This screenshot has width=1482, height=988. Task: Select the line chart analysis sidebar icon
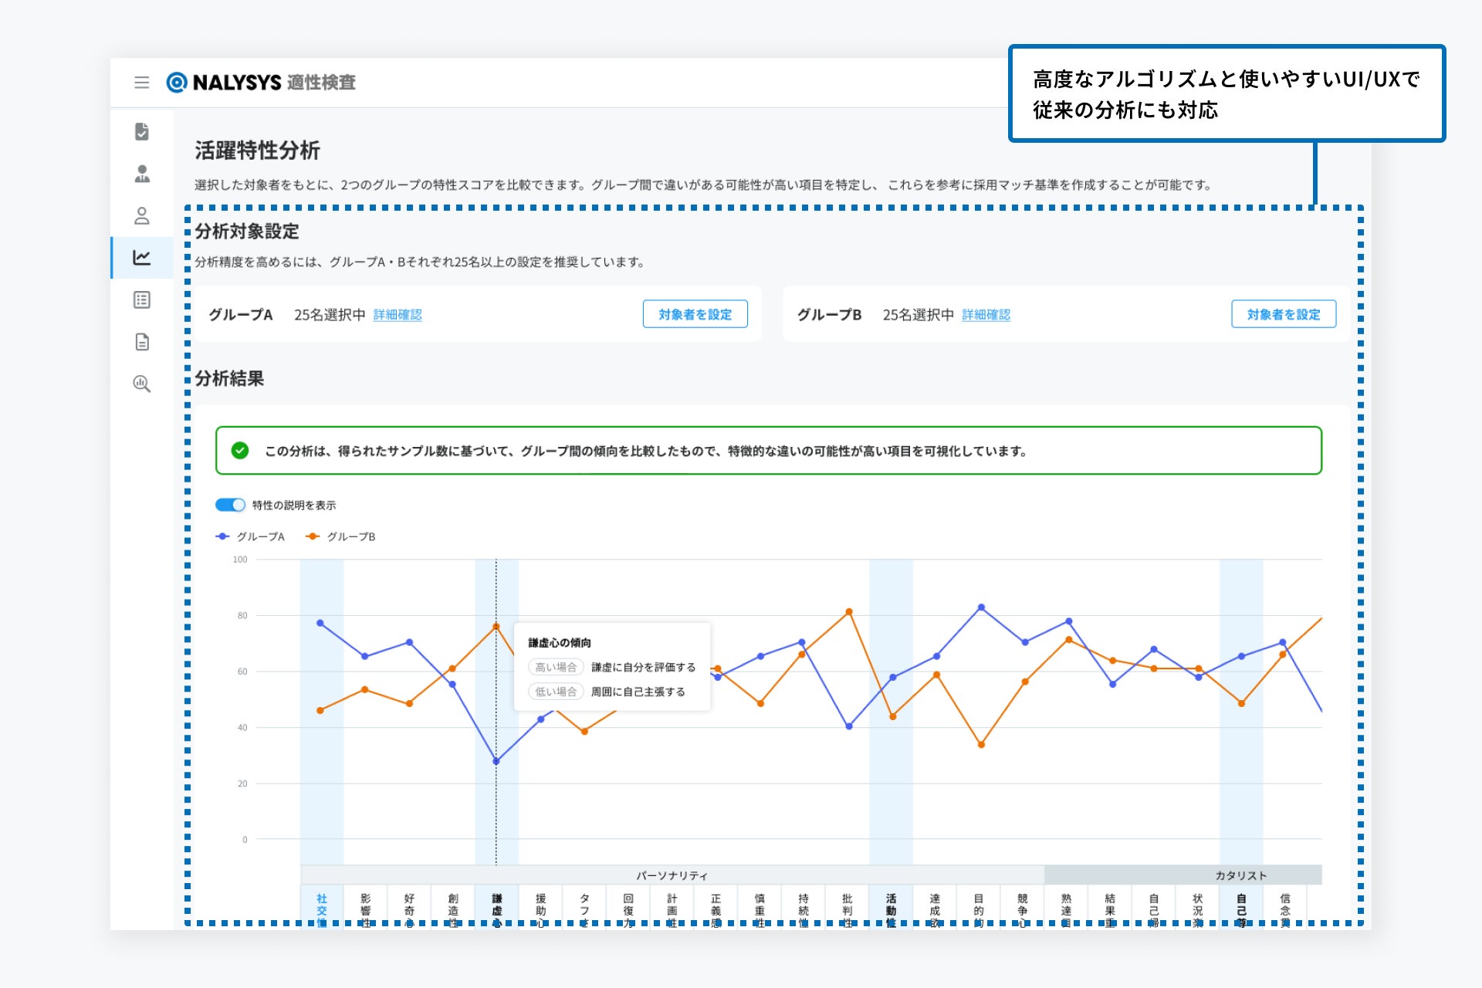(142, 258)
